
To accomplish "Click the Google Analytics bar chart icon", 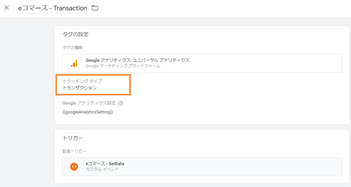I will [74, 63].
